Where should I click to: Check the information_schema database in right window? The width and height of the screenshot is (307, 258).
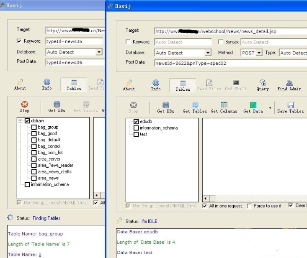pyautogui.click(x=136, y=128)
